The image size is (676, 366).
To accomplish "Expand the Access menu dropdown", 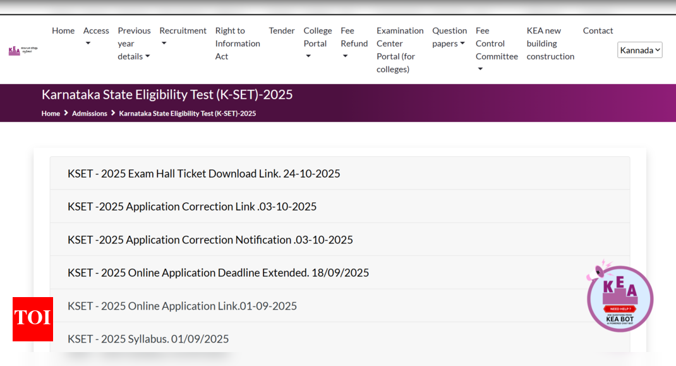I will (96, 36).
